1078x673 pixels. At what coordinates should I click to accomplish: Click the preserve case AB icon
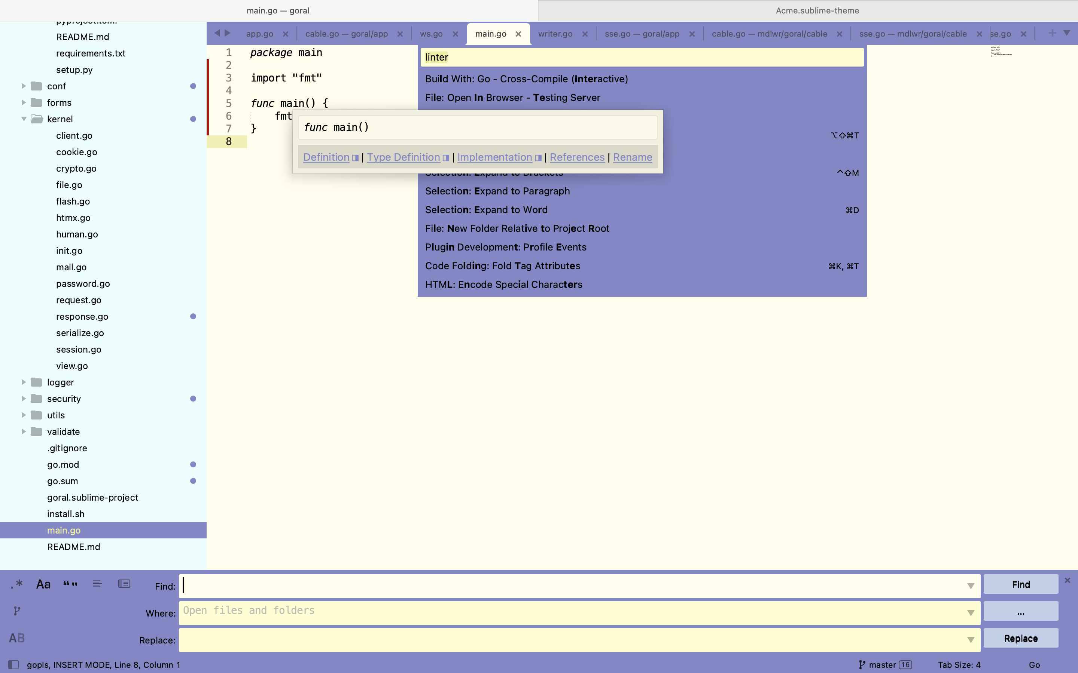(x=17, y=638)
